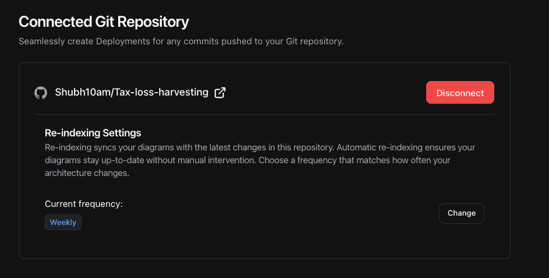Image resolution: width=549 pixels, height=278 pixels.
Task: Click the 'Seamlessly create Deployments' subtitle text
Action: (x=181, y=42)
